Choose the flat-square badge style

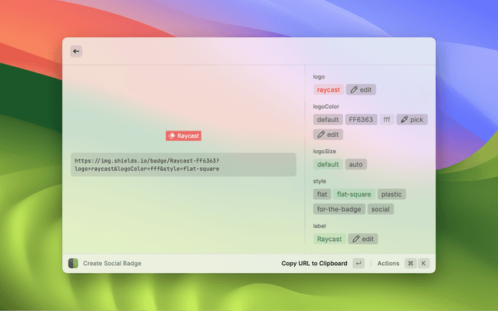point(354,194)
